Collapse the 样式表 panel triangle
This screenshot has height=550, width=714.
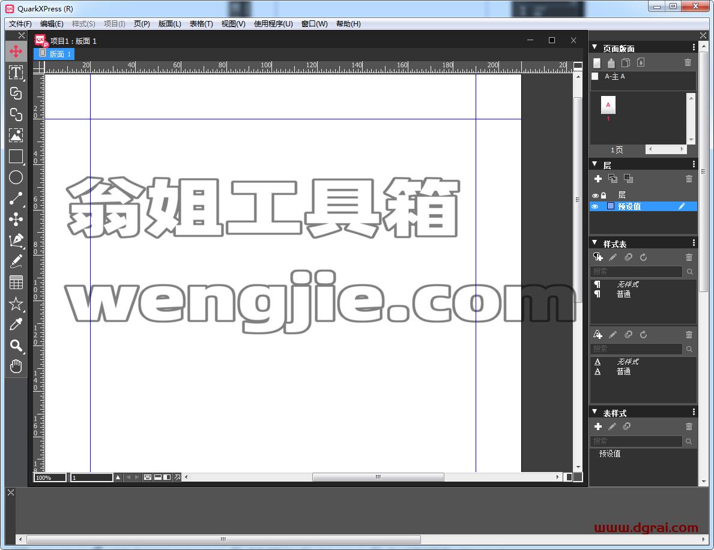point(594,243)
